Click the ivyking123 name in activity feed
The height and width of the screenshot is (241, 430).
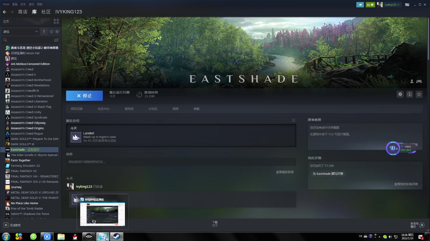point(84,186)
